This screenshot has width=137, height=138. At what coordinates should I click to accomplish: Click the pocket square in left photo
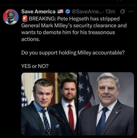point(57,126)
